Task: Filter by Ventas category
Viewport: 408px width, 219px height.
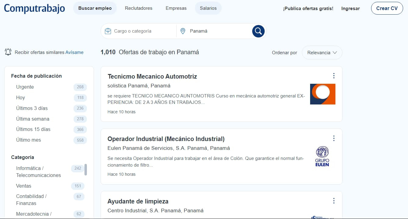Action: (x=23, y=186)
